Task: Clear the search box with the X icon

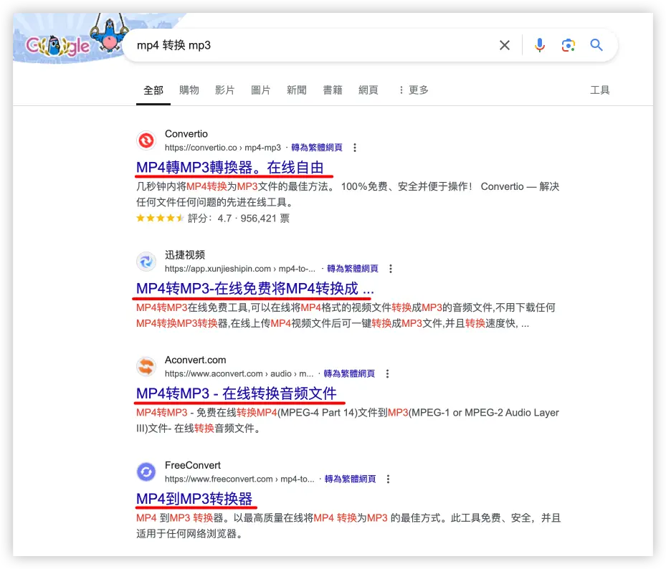Action: [504, 45]
